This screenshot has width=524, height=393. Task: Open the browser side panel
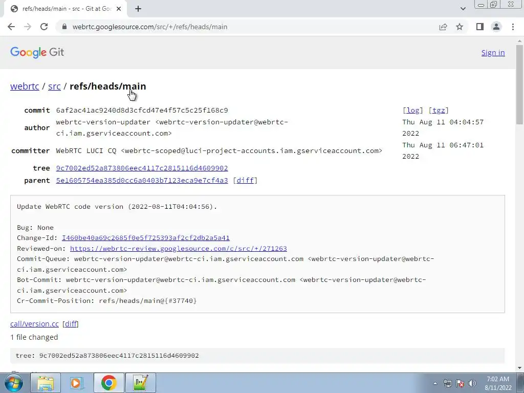point(480,27)
